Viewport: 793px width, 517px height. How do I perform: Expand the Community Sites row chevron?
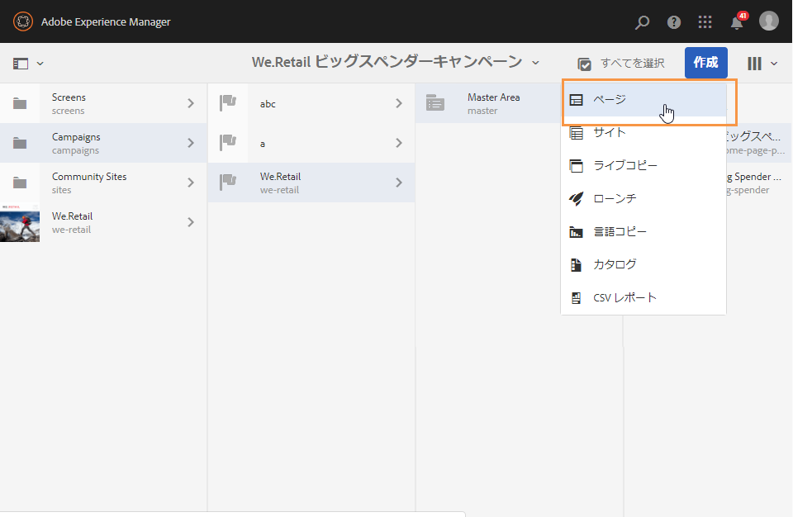pos(191,183)
